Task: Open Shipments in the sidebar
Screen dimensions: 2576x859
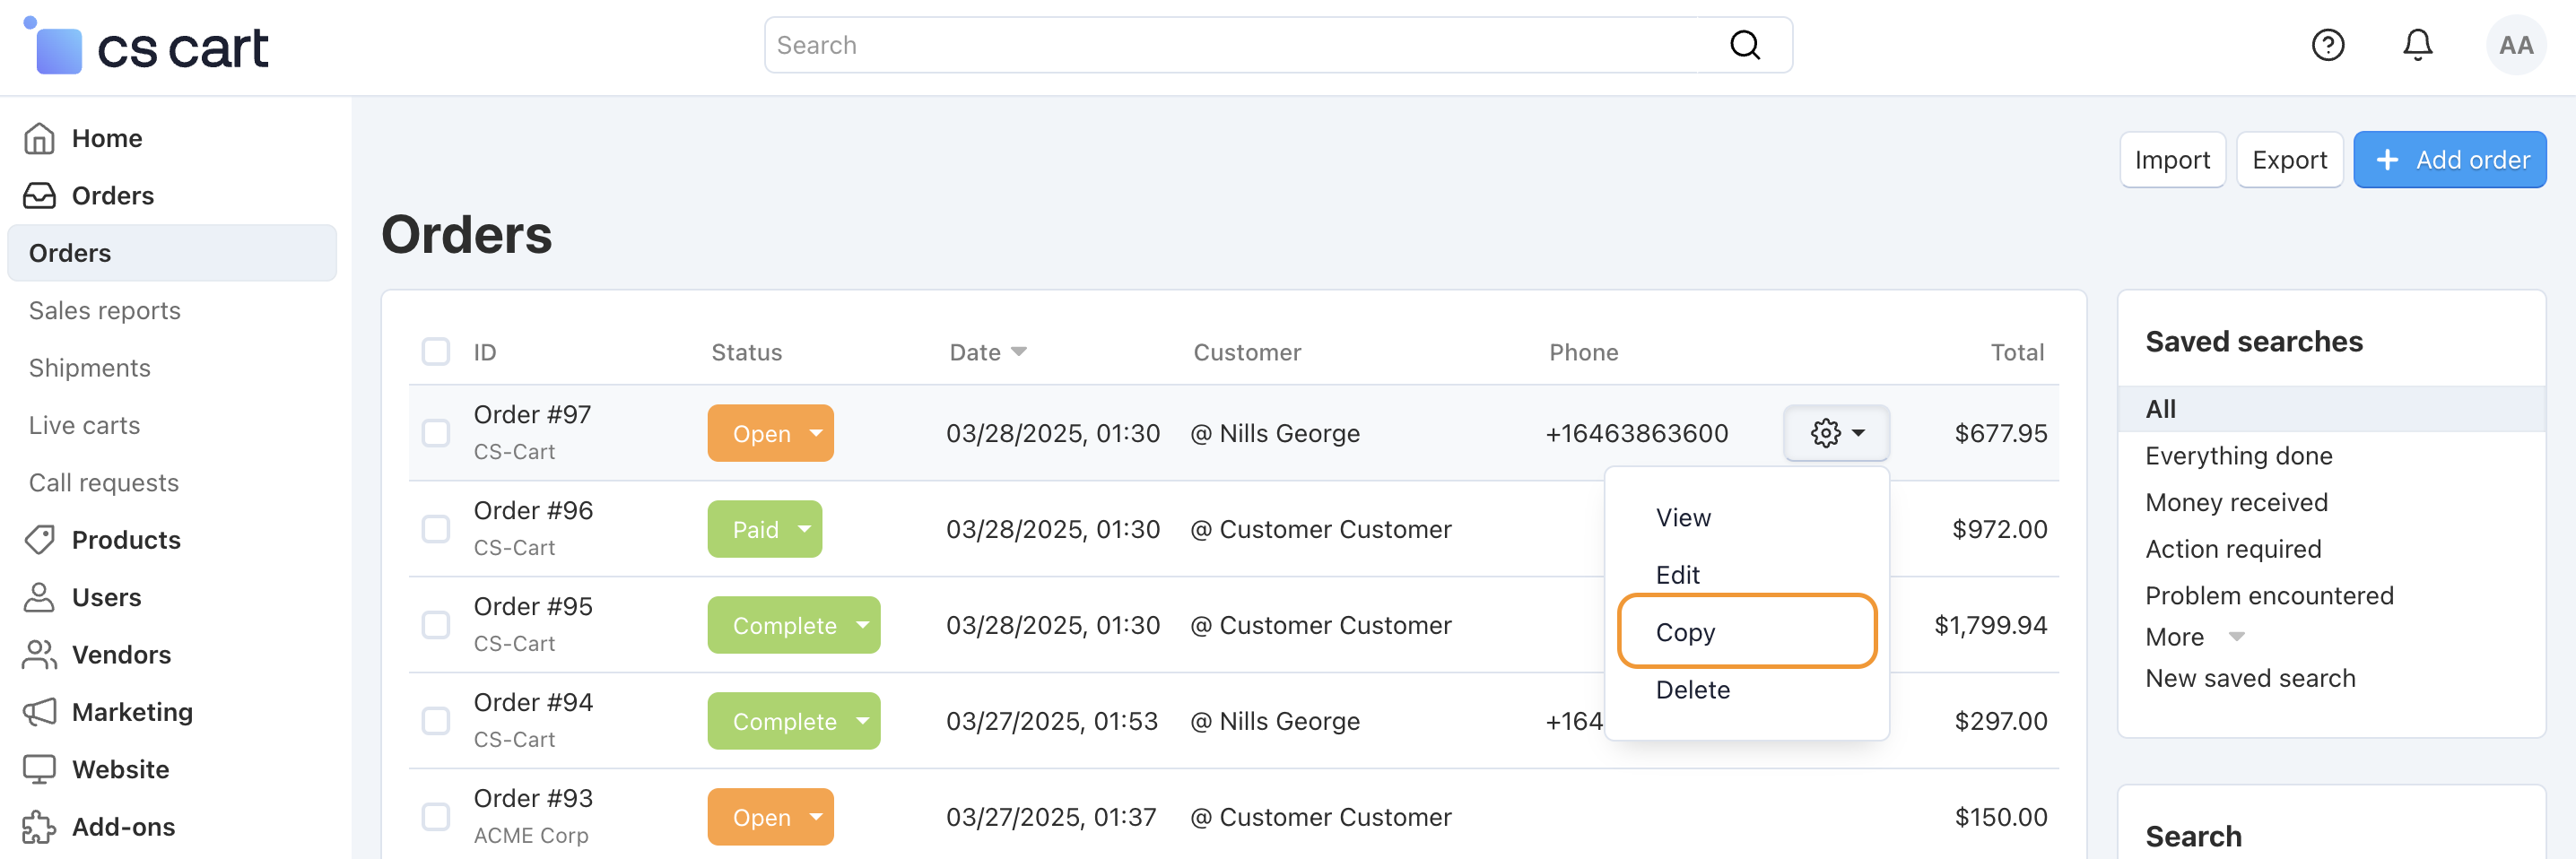Action: click(89, 367)
